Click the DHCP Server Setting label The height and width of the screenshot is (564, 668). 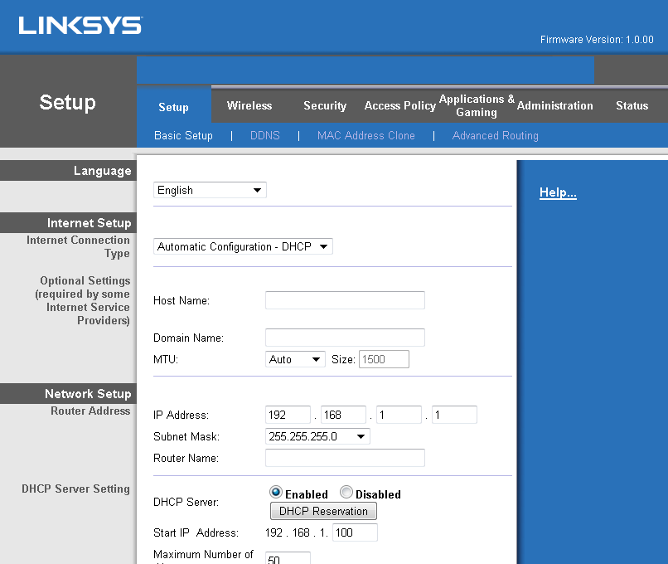pos(75,489)
